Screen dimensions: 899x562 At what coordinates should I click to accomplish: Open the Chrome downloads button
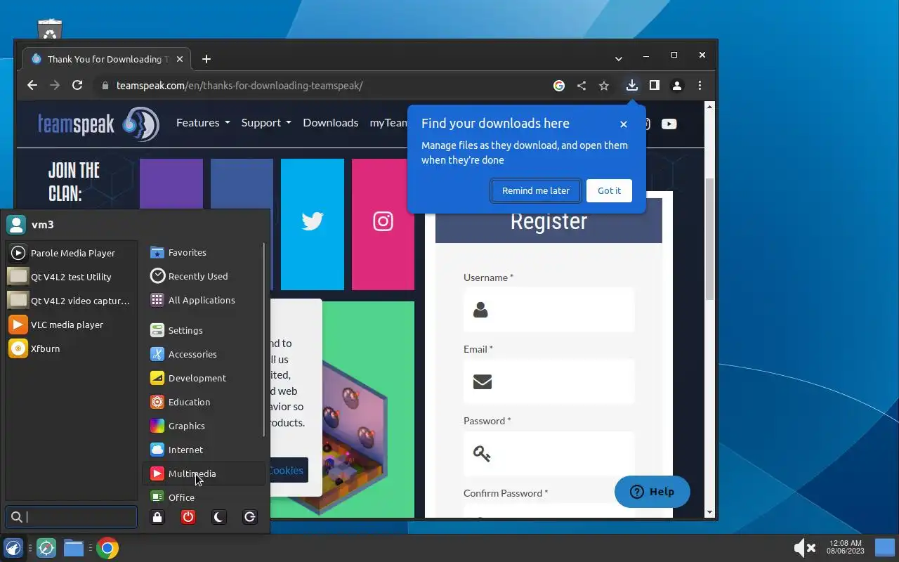632,85
